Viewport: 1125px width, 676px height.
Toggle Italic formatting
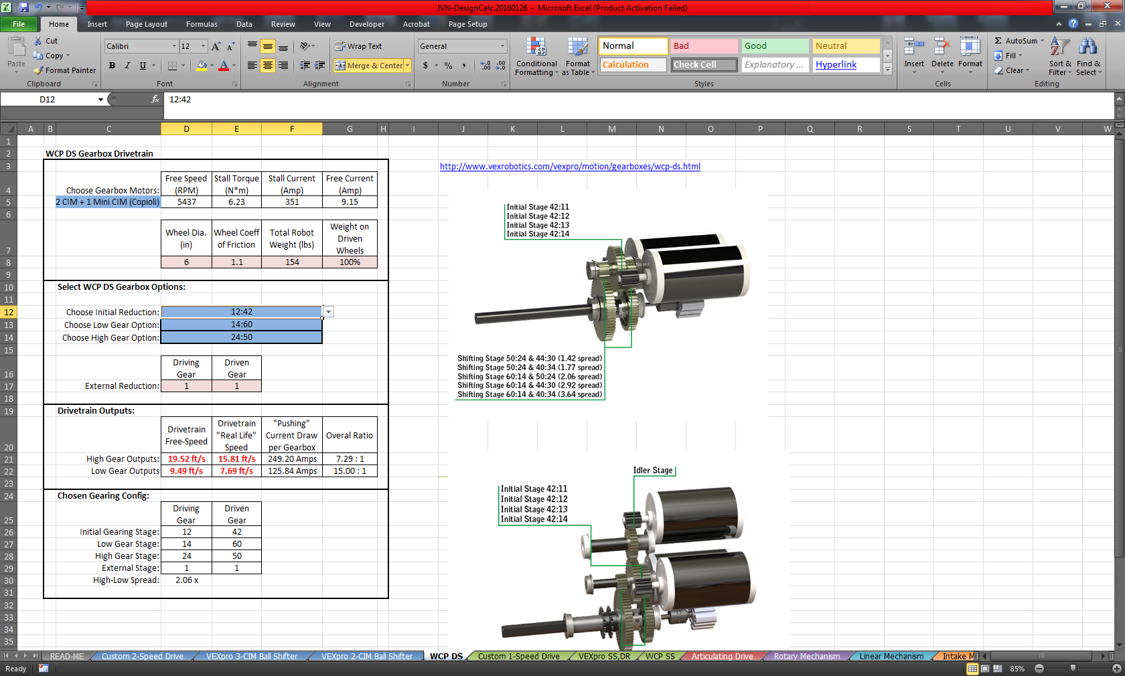[127, 66]
